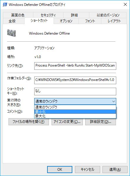130x176 pixels.
Task: Click the キャンセル button
Action: pyautogui.click(x=88, y=170)
